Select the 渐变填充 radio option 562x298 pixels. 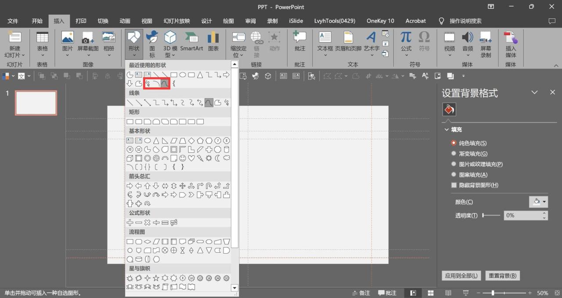454,154
